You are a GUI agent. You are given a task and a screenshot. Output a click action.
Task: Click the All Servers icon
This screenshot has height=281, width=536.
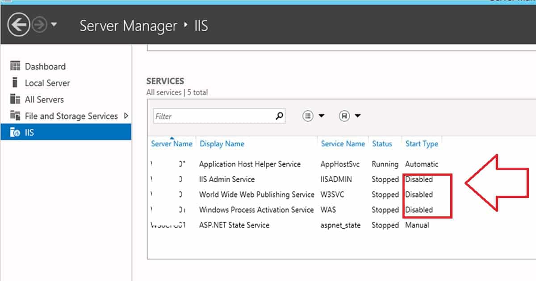[15, 99]
